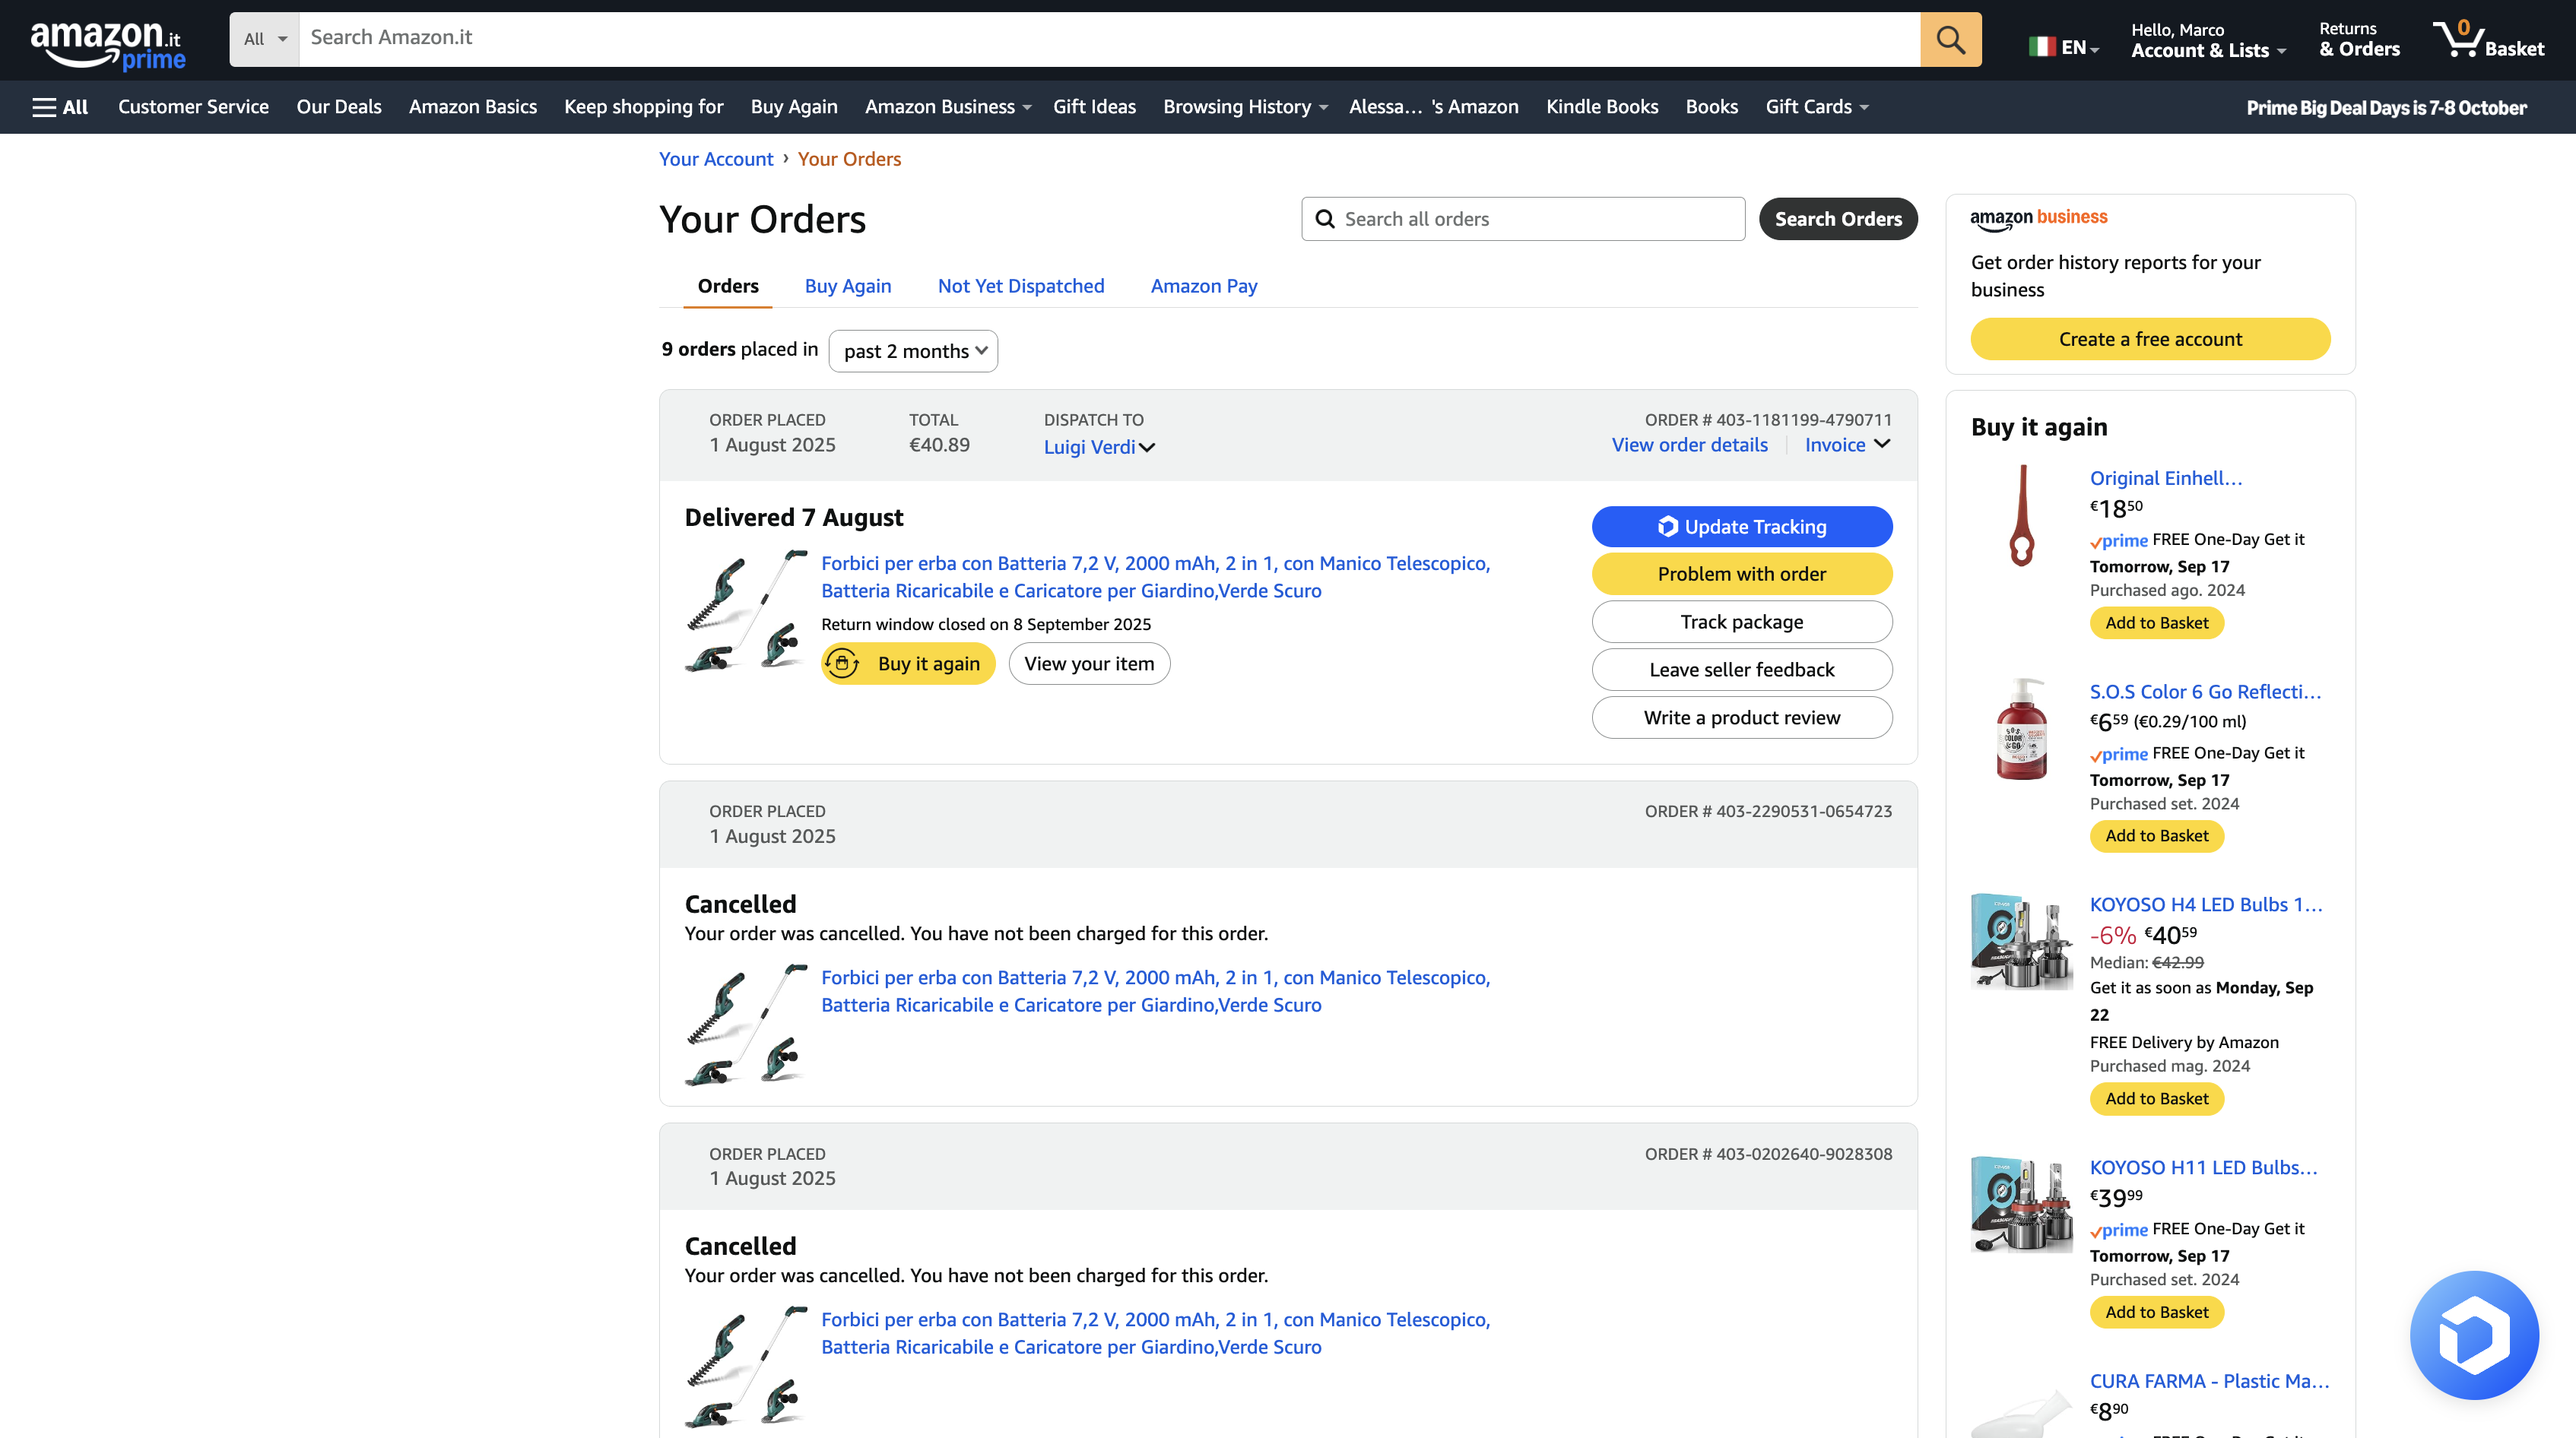Open the past 2 months filter dropdown
Image resolution: width=2576 pixels, height=1438 pixels.
point(913,350)
